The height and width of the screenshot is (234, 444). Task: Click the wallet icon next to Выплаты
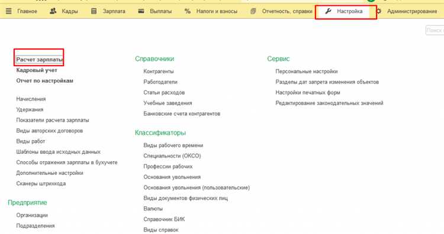pyautogui.click(x=141, y=11)
